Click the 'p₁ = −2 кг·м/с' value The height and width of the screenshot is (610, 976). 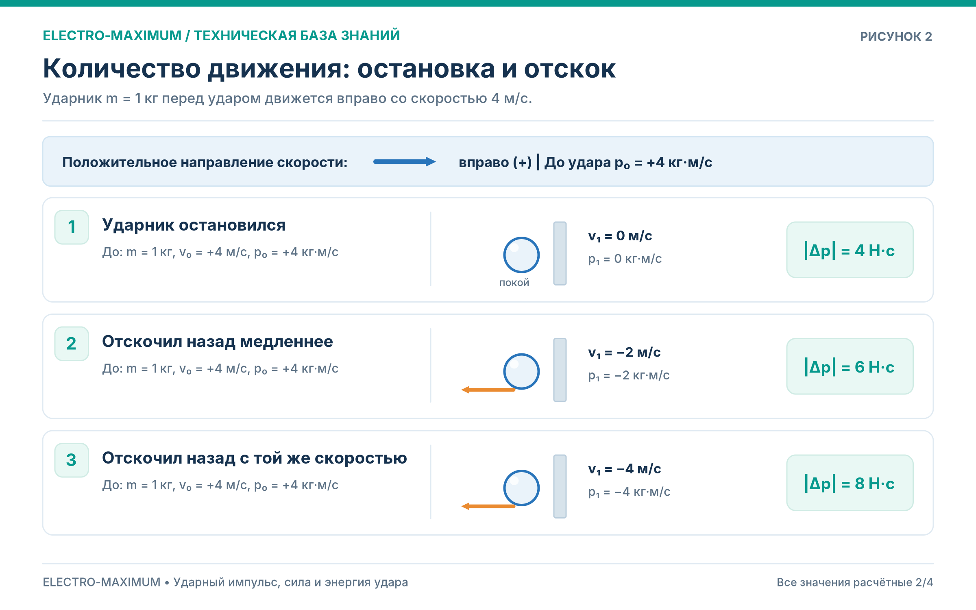pyautogui.click(x=629, y=375)
